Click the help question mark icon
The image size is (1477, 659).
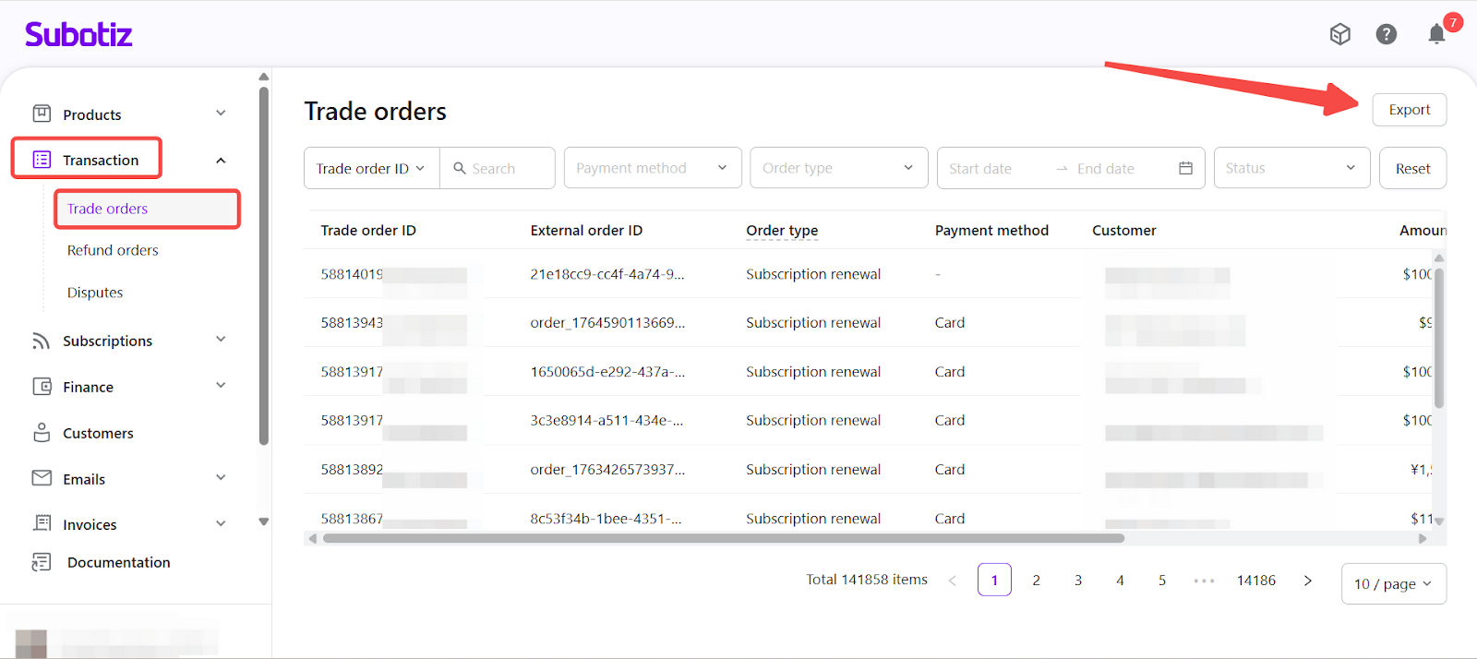(1386, 35)
